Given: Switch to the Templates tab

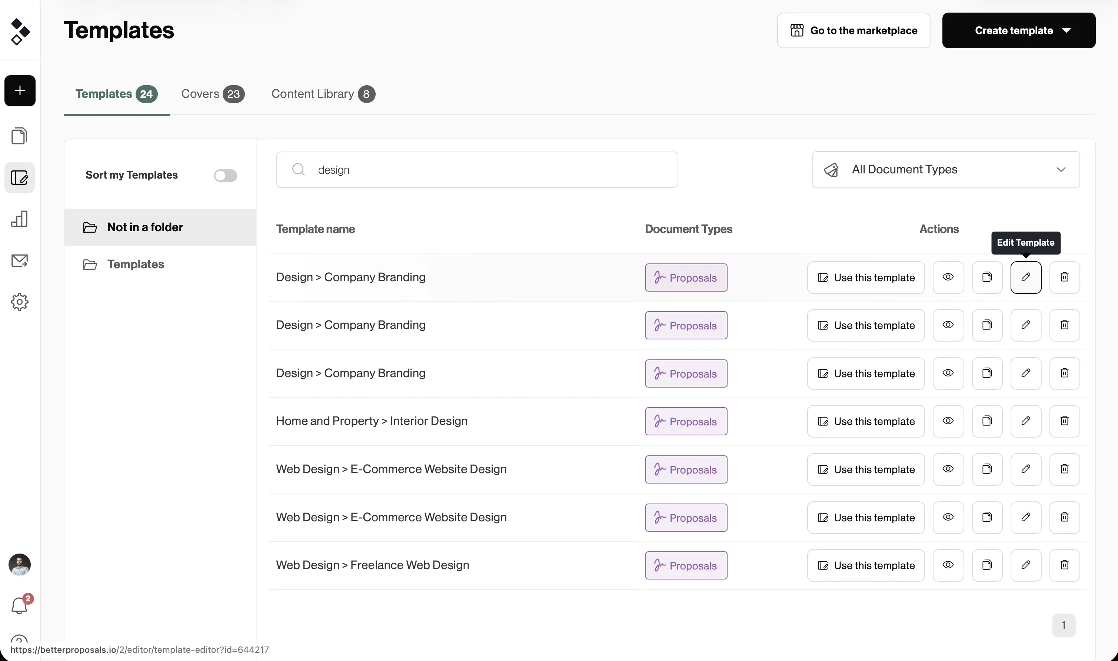Looking at the screenshot, I should 117,94.
